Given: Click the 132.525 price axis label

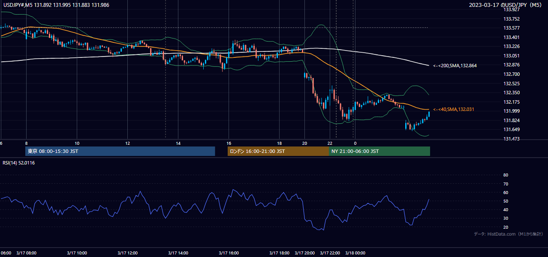Looking at the screenshot, I should (512, 84).
